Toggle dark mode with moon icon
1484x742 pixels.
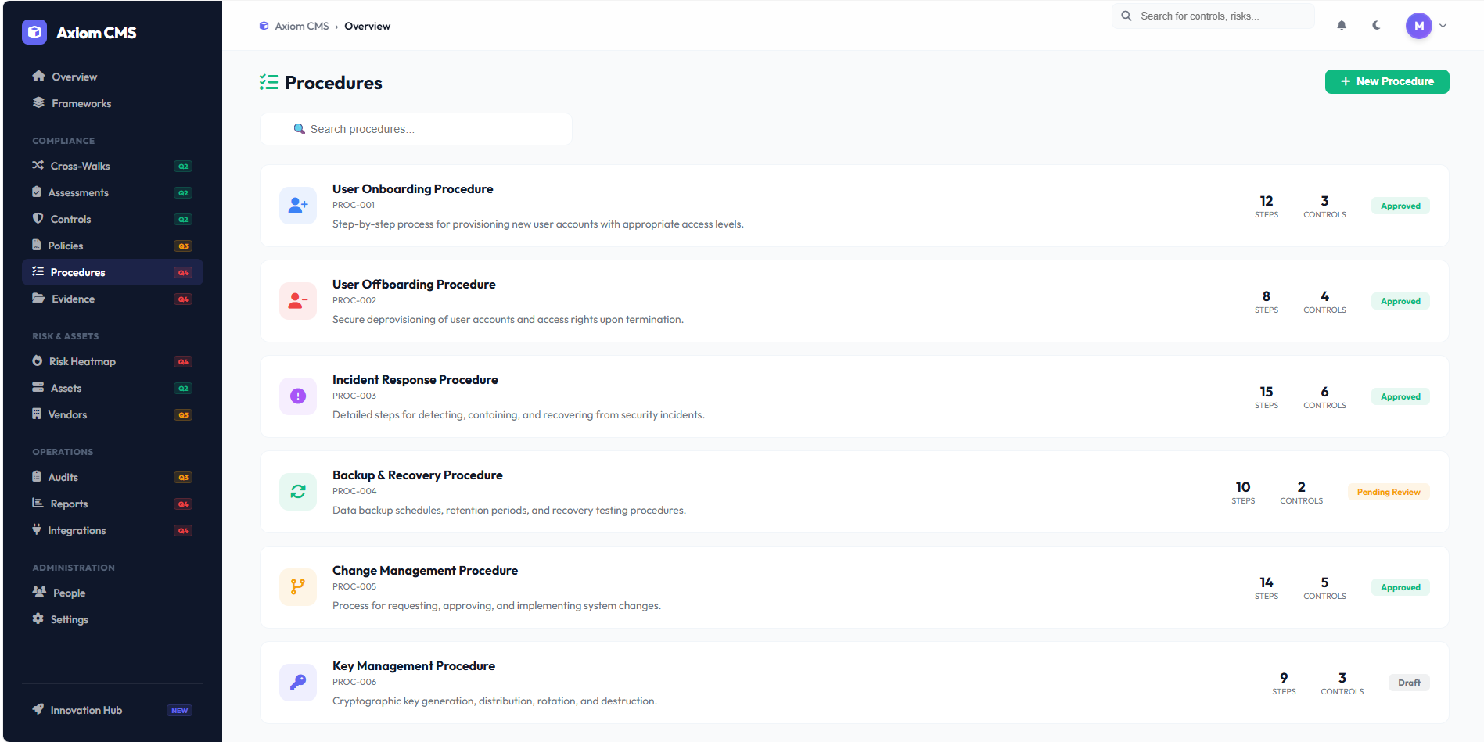tap(1376, 26)
